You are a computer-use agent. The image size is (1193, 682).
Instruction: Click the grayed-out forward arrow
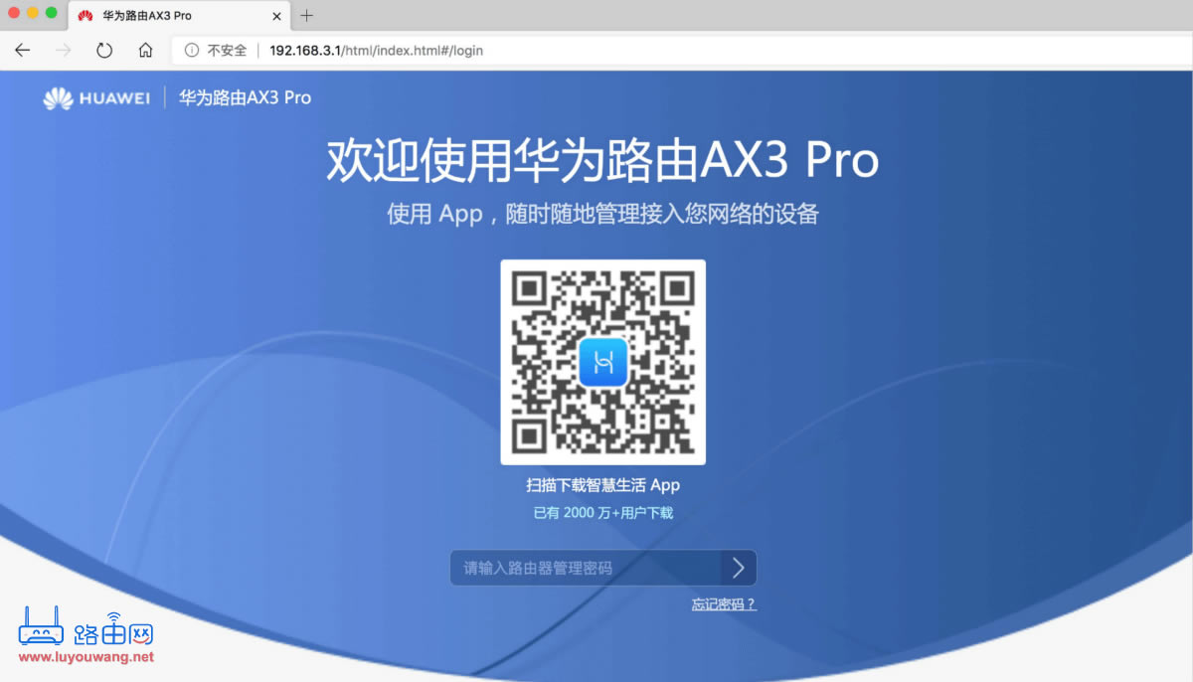click(x=64, y=50)
